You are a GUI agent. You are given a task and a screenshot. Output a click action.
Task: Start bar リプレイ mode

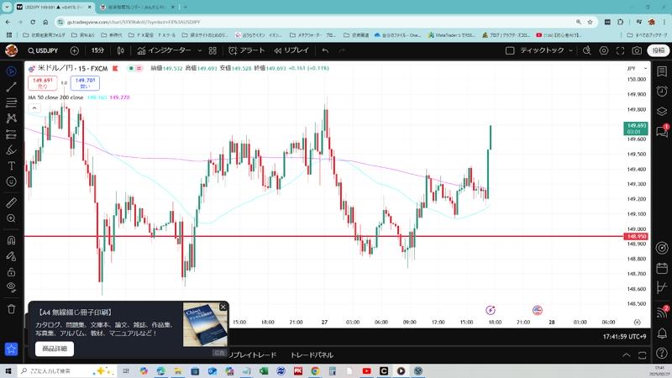[x=291, y=50]
